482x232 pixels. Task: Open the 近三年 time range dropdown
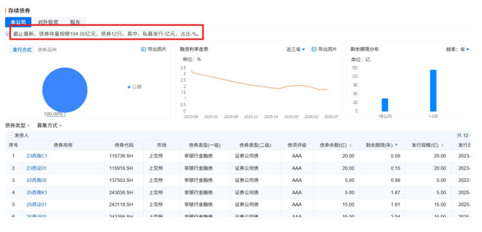click(x=296, y=49)
